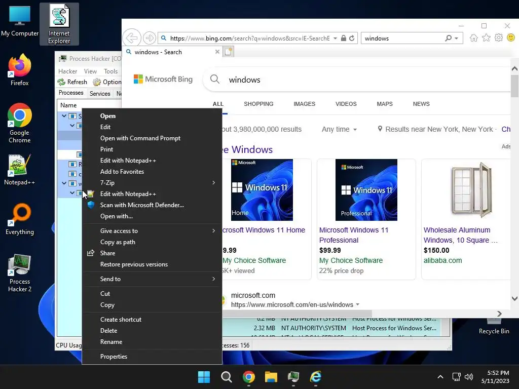Click magnifier in IE search box
This screenshot has width=519, height=389.
coord(448,38)
